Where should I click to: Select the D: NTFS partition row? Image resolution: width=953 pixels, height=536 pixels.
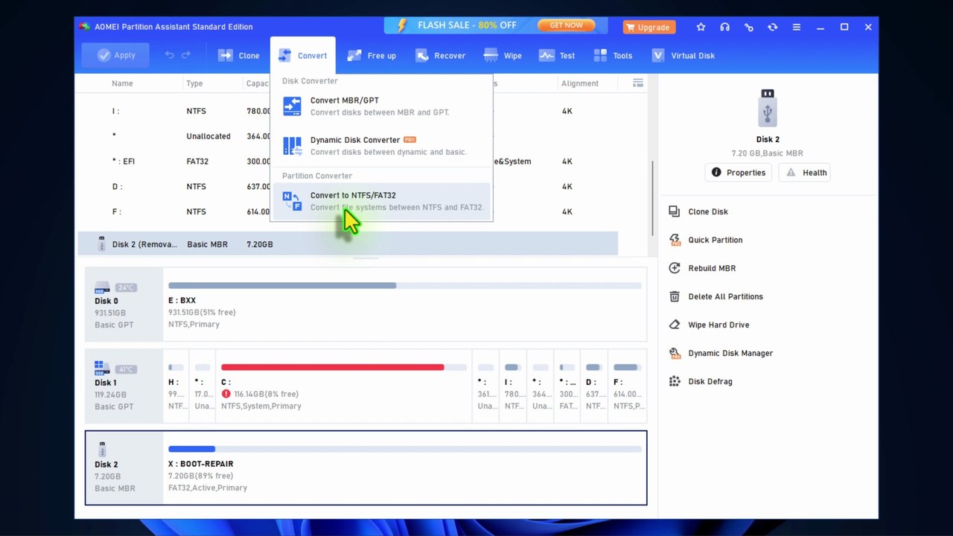tap(347, 186)
